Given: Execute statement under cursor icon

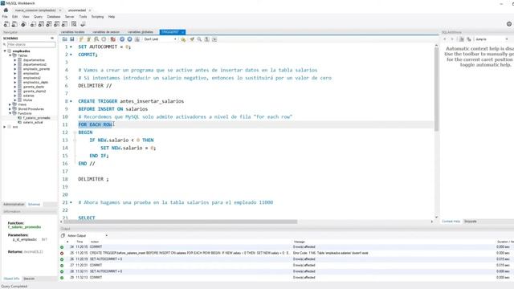Looking at the screenshot, I should point(88,39).
